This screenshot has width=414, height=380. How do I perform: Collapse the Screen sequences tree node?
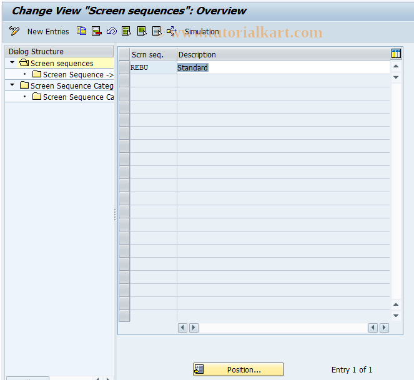(x=12, y=63)
